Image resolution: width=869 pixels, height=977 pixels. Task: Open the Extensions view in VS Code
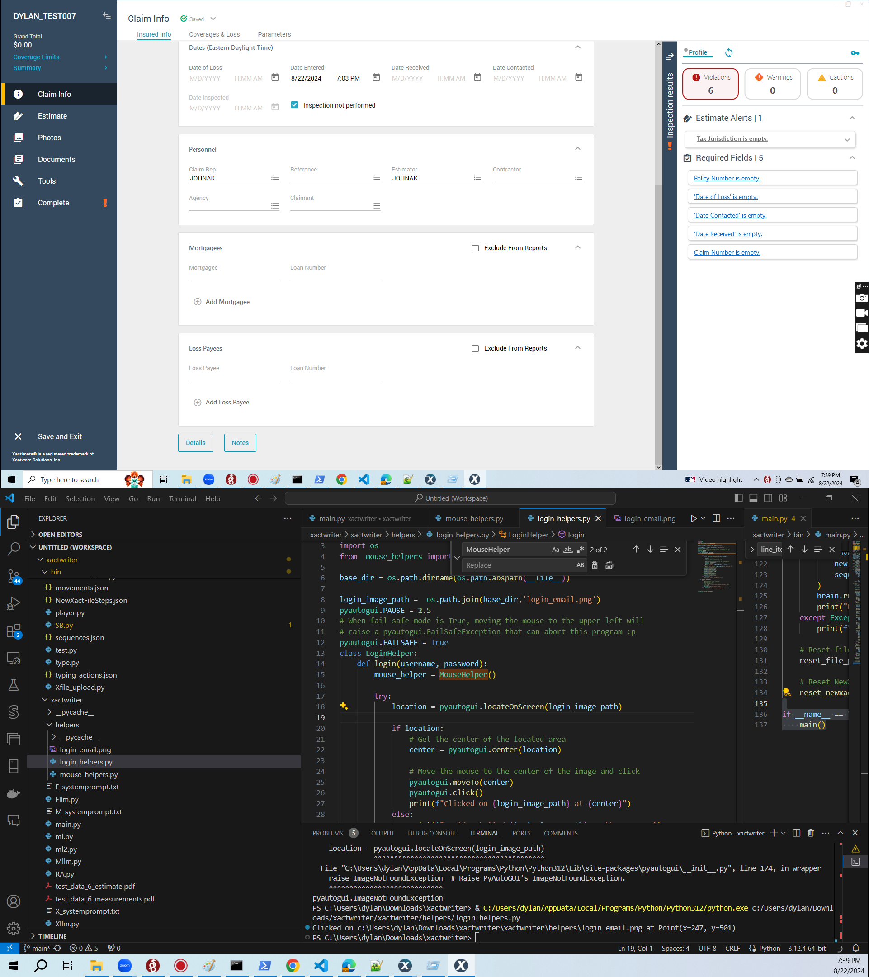click(x=14, y=631)
